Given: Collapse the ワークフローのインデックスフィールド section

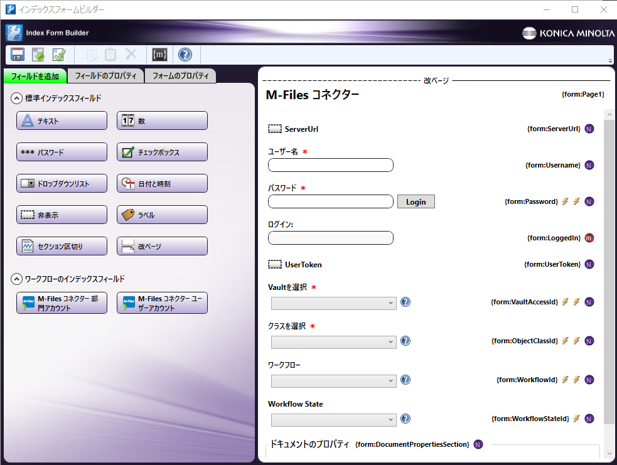Looking at the screenshot, I should click(16, 279).
